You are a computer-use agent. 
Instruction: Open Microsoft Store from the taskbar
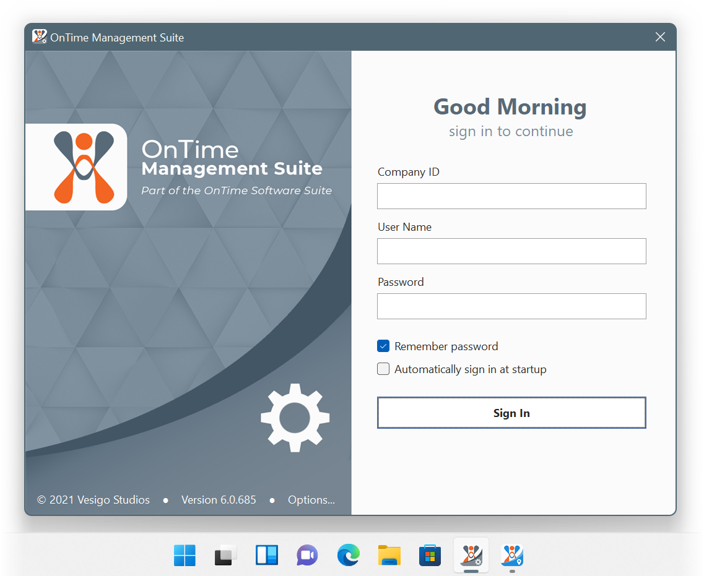point(430,556)
